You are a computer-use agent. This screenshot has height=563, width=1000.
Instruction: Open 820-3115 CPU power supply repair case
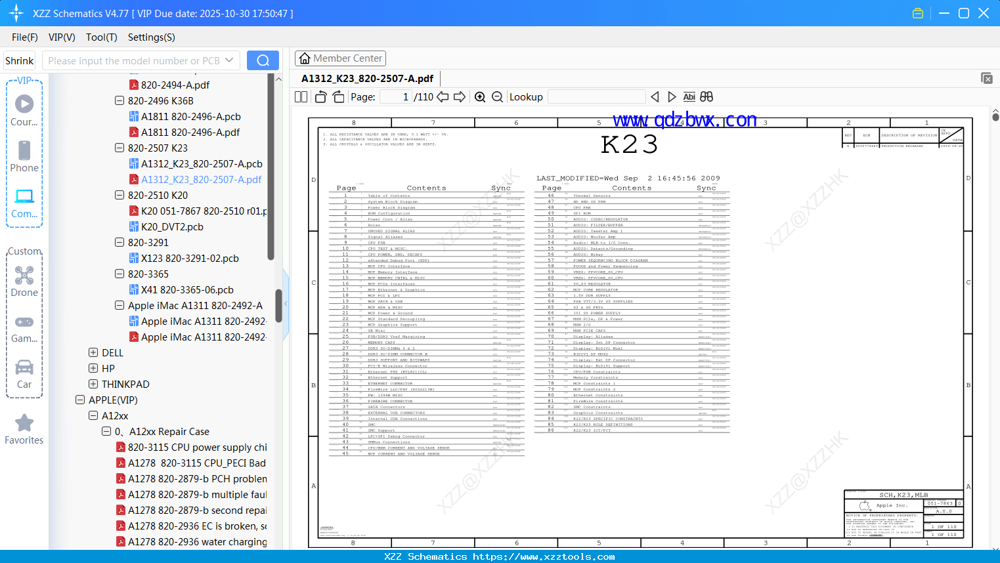(x=191, y=448)
